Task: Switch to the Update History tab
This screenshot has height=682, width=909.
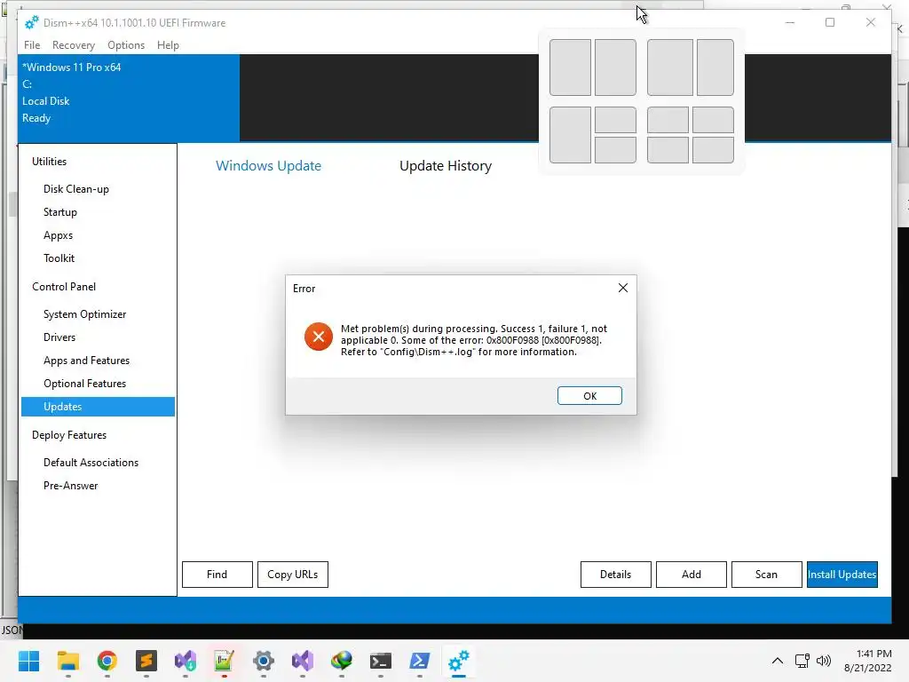Action: [x=446, y=166]
